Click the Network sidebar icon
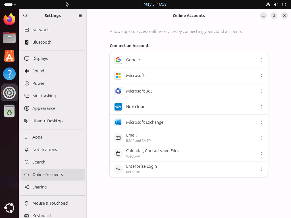Viewport: 291px width, 218px height. (27, 30)
